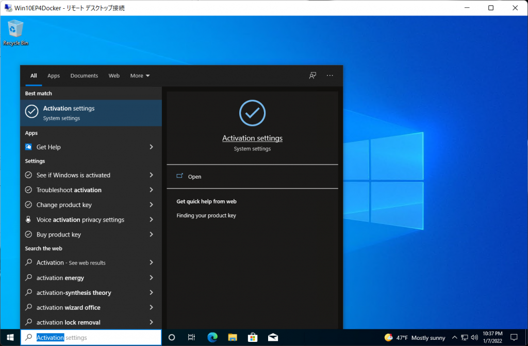Expand Buy product key arrow
Viewport: 528px width, 346px height.
click(151, 234)
